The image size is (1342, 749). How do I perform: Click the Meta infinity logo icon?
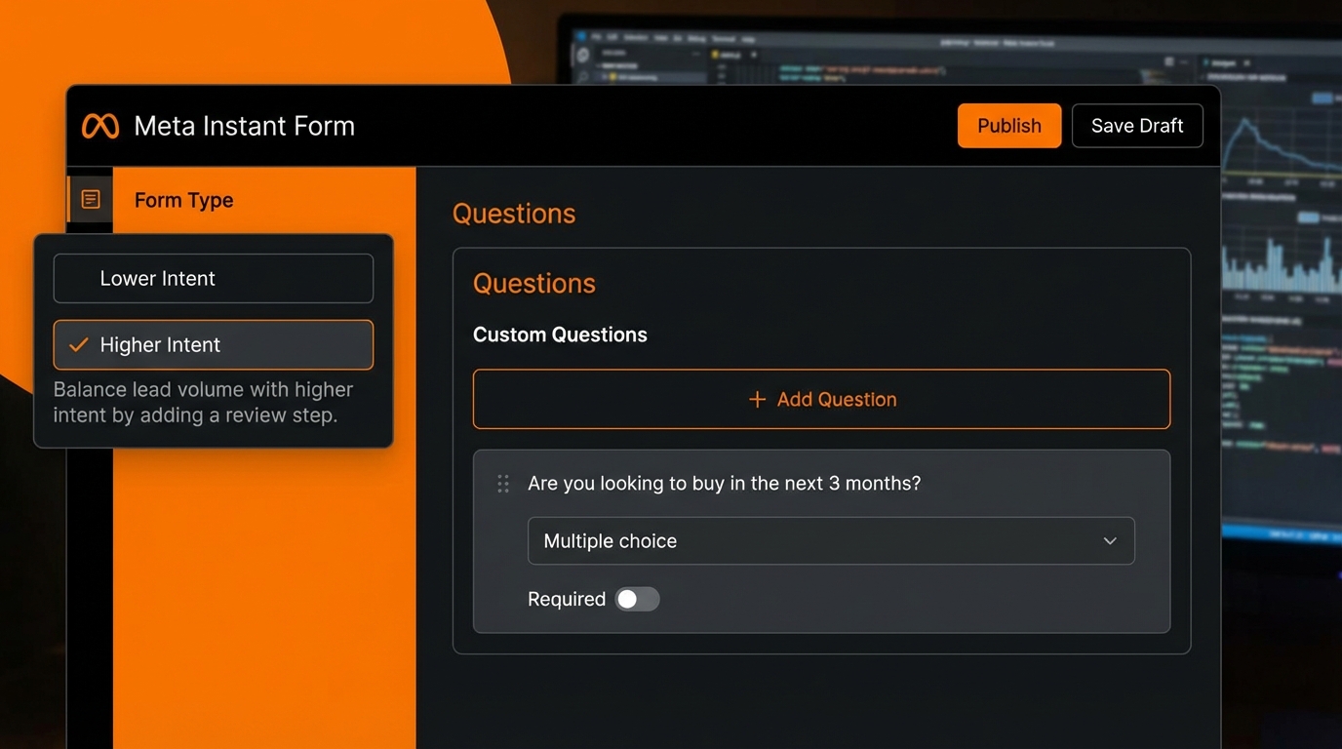click(x=99, y=126)
